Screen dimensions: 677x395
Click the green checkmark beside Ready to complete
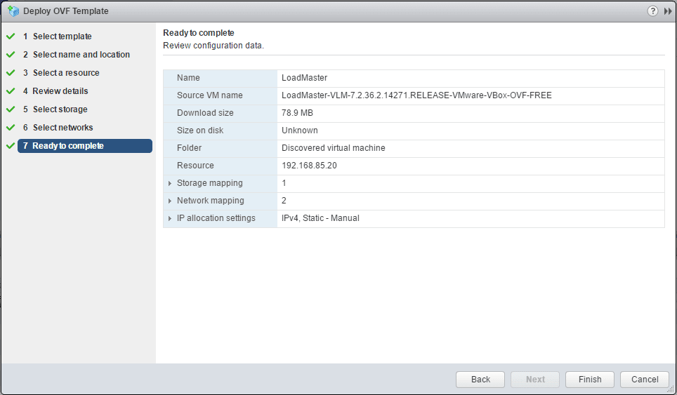pos(11,146)
